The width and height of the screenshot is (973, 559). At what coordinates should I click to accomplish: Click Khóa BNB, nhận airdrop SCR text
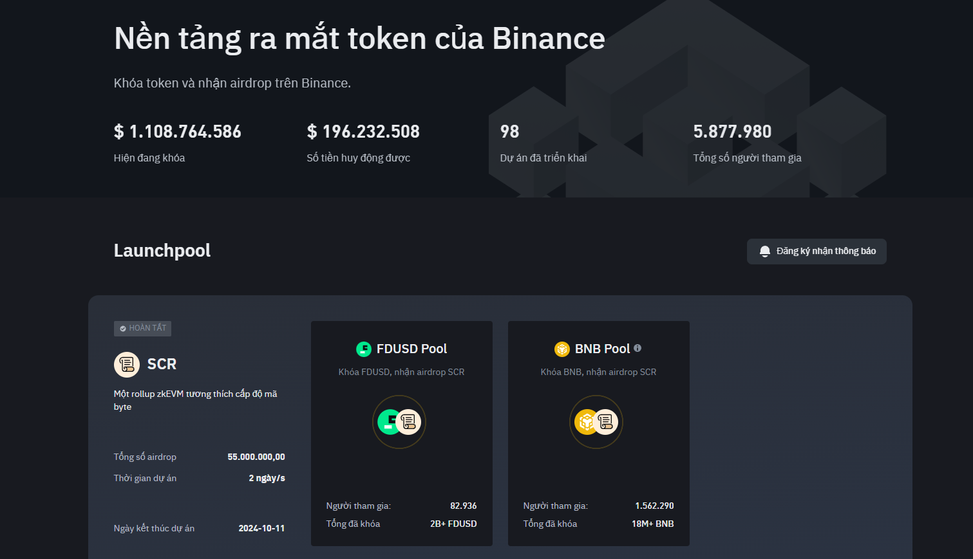point(598,372)
